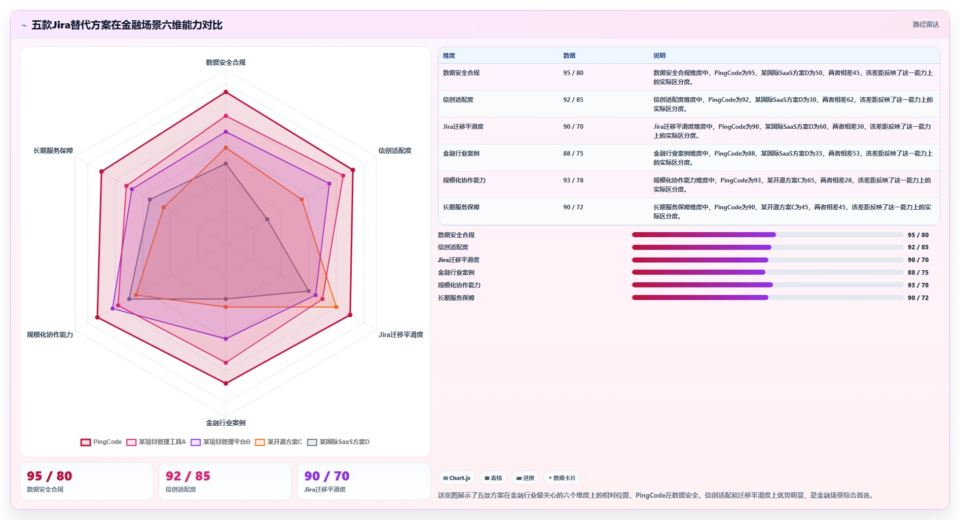This screenshot has width=960, height=520.
Task: Click the 数据安全合规 progress bar
Action: (x=767, y=235)
